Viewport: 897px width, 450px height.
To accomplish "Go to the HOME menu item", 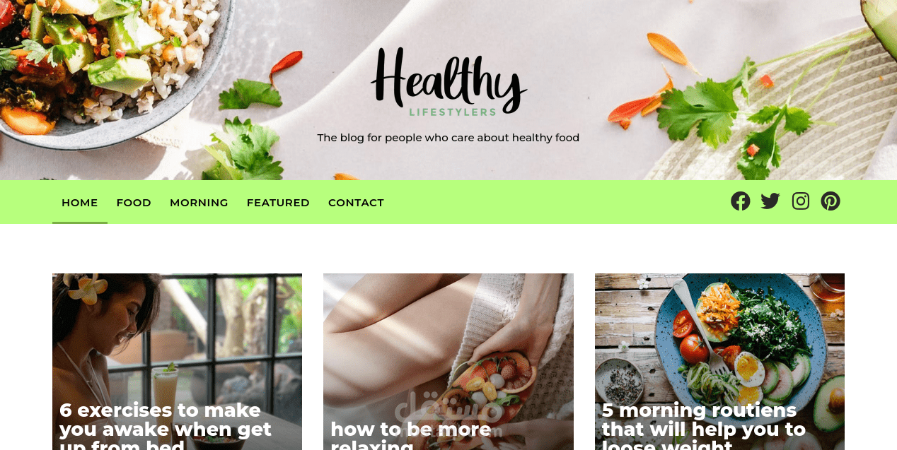I will point(80,203).
